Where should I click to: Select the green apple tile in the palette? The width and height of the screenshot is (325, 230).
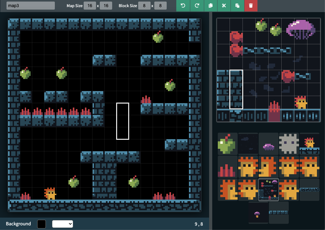pyautogui.click(x=227, y=144)
